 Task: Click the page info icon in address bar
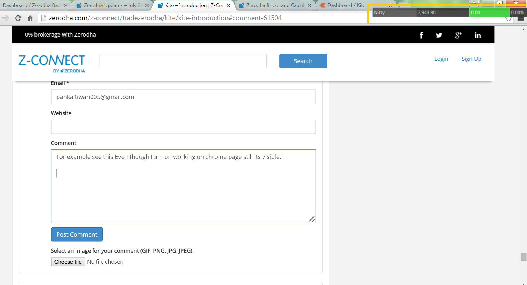coord(44,18)
